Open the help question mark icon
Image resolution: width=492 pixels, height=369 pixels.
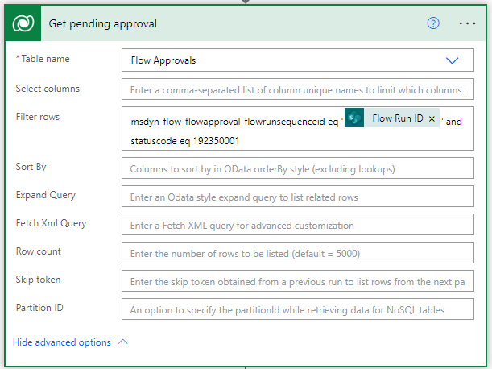pyautogui.click(x=433, y=23)
